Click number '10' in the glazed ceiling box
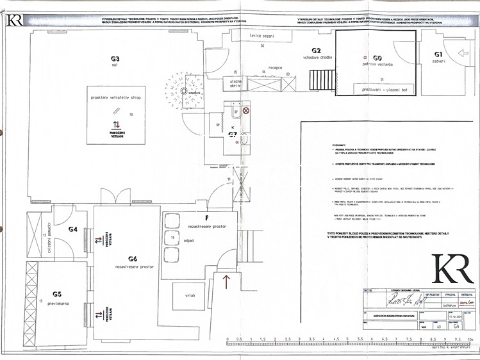Image resolution: width=480 pixels, height=360 pixels. point(131,115)
